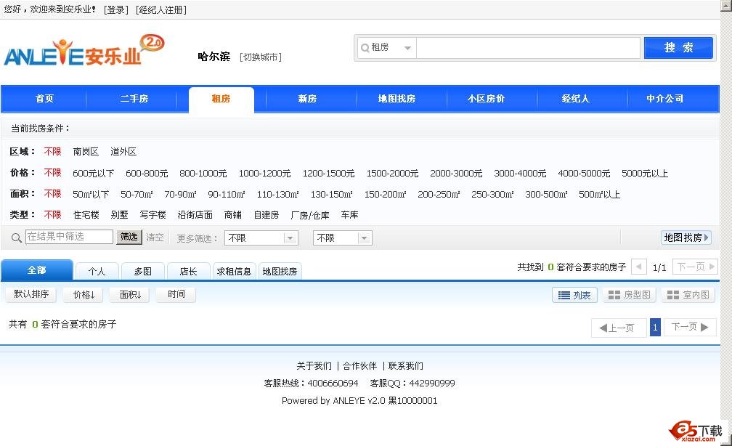Click the 下一页 button at bottom pagination
Screen dimensions: 732x446
tap(688, 328)
